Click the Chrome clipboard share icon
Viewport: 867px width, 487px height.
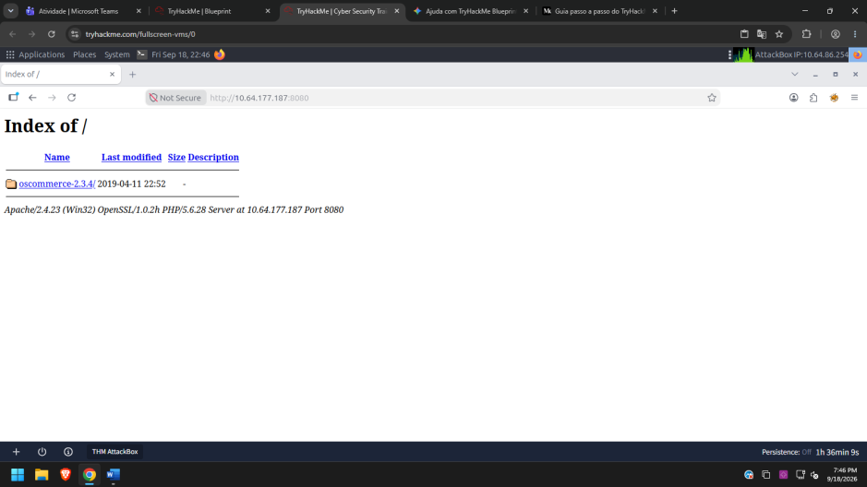click(744, 34)
